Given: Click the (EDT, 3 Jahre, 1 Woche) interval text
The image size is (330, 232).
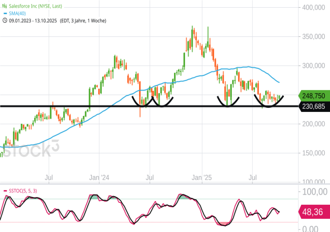Looking at the screenshot, I should pyautogui.click(x=83, y=21).
